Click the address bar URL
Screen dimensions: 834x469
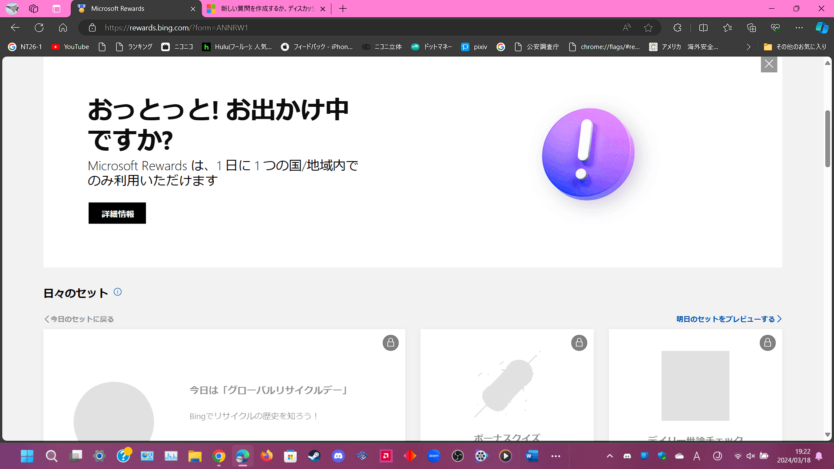[x=176, y=28]
